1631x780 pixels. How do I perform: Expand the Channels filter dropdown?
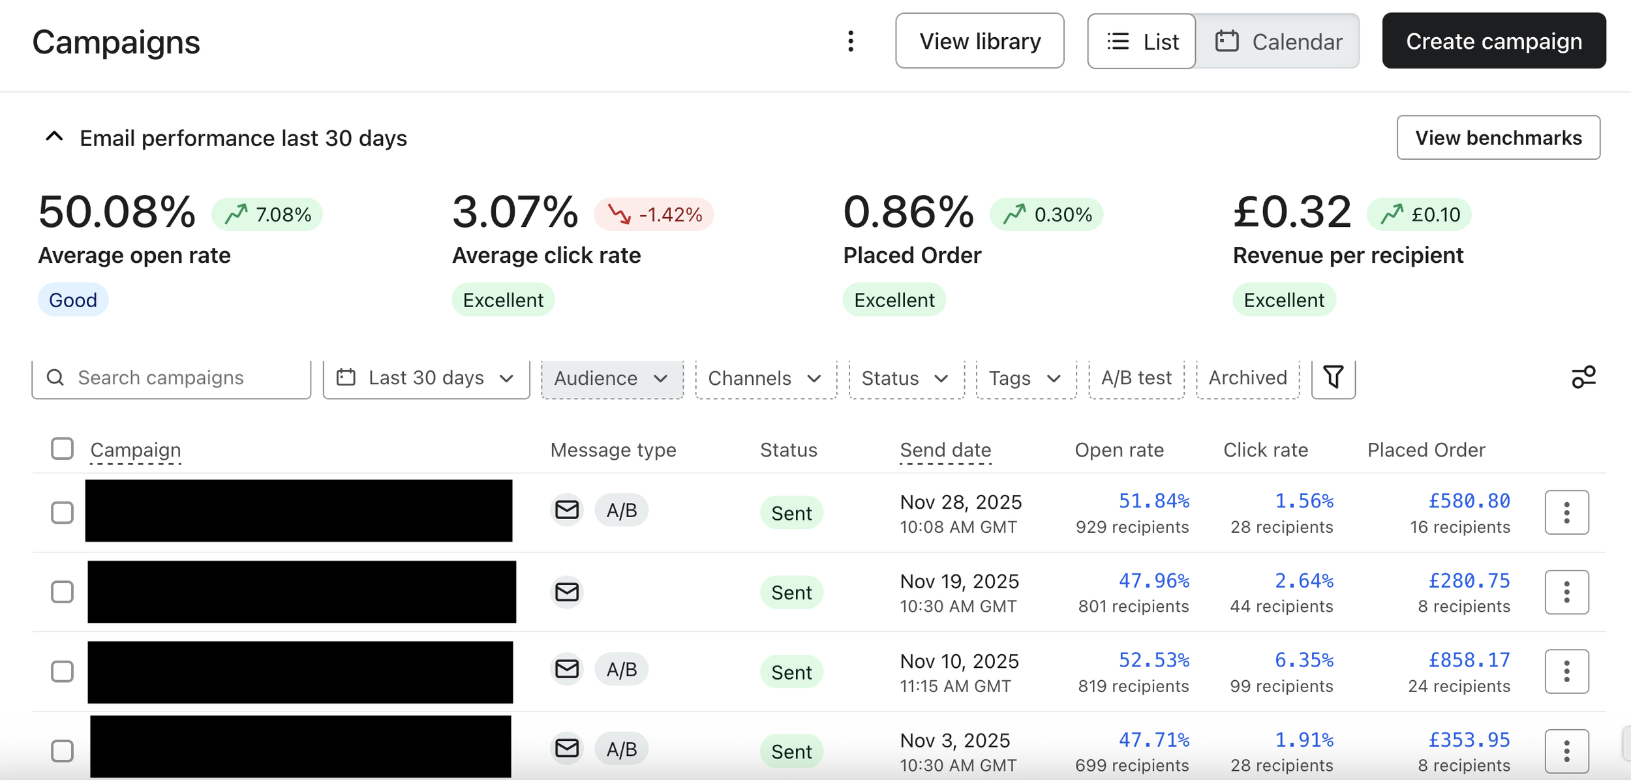pyautogui.click(x=765, y=378)
